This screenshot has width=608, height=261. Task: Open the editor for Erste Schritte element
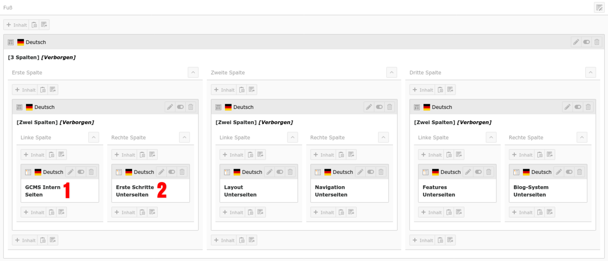coord(161,172)
